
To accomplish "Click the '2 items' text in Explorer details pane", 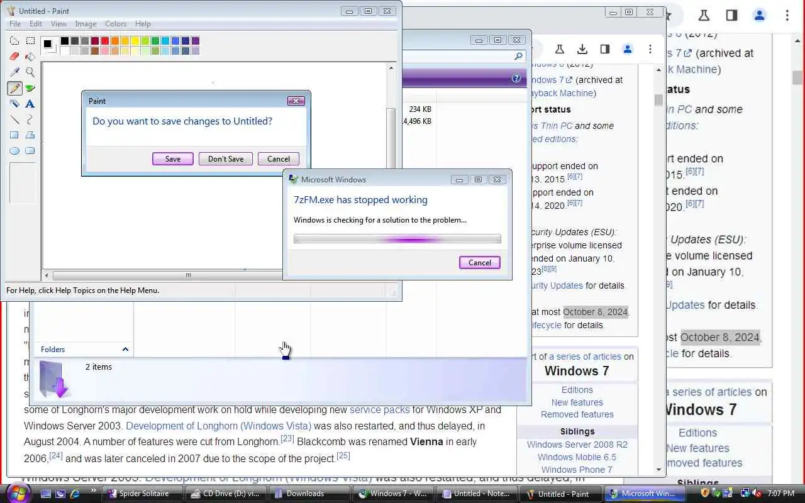I will pos(99,367).
